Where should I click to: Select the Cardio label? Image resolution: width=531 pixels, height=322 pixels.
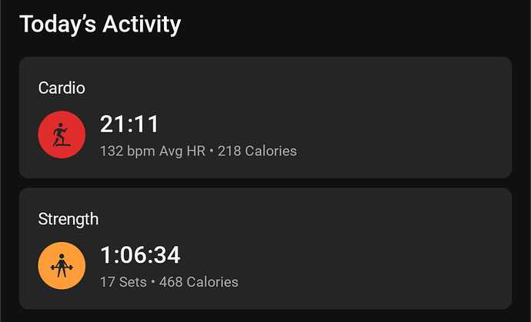point(62,88)
